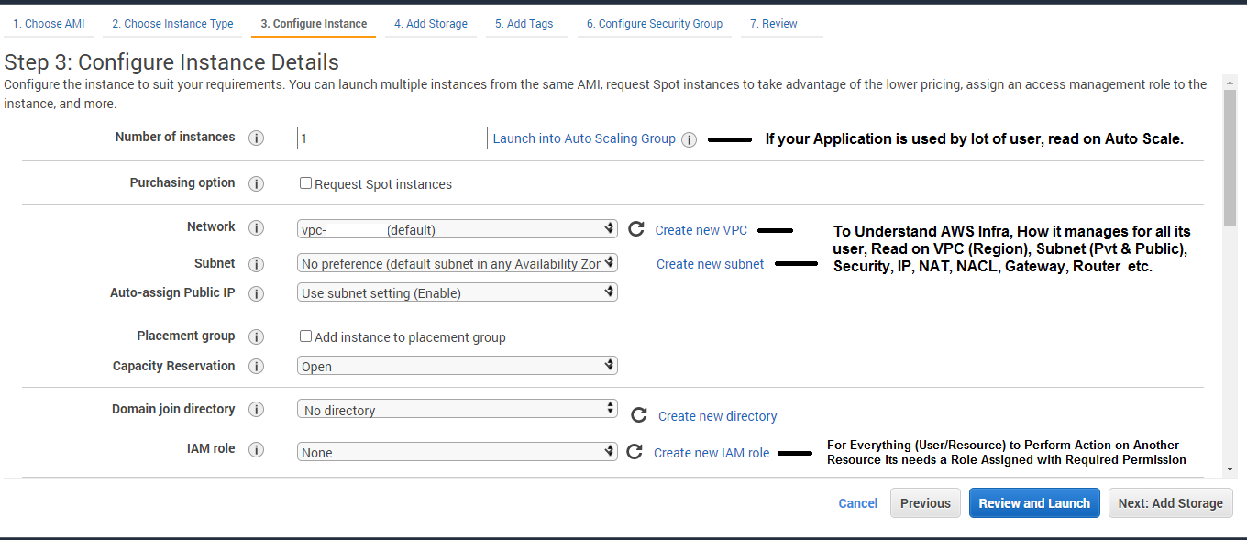Open the Network VPC dropdown

point(458,229)
